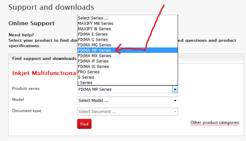Screen dimensions: 246x141
Task: Open the Select Document dropdown
Action: (x=127, y=111)
